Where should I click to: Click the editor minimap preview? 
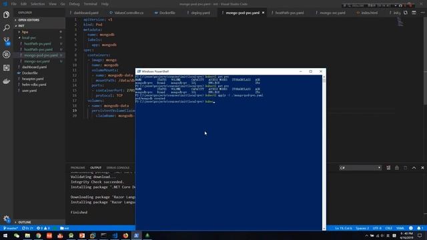pyautogui.click(x=400, y=22)
